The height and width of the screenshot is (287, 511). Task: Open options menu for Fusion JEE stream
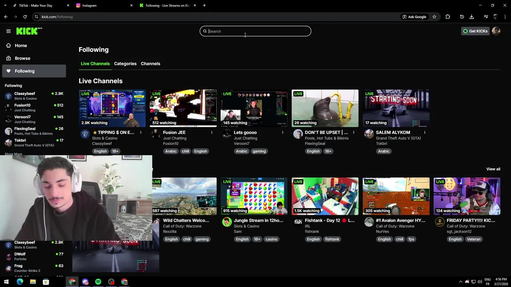pos(212,132)
